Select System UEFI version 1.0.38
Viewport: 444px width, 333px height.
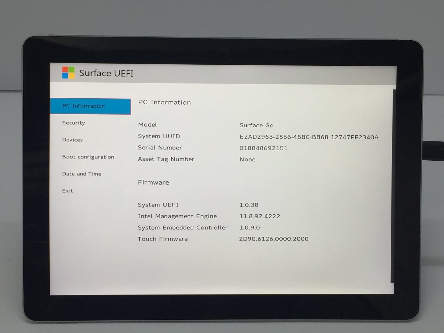pyautogui.click(x=249, y=205)
